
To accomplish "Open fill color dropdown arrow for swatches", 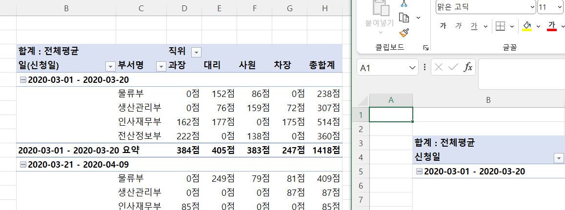I will pos(538,26).
